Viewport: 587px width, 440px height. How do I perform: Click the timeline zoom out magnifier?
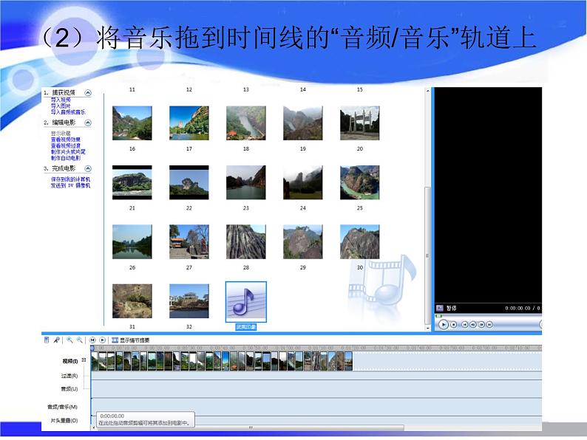pyautogui.click(x=78, y=340)
